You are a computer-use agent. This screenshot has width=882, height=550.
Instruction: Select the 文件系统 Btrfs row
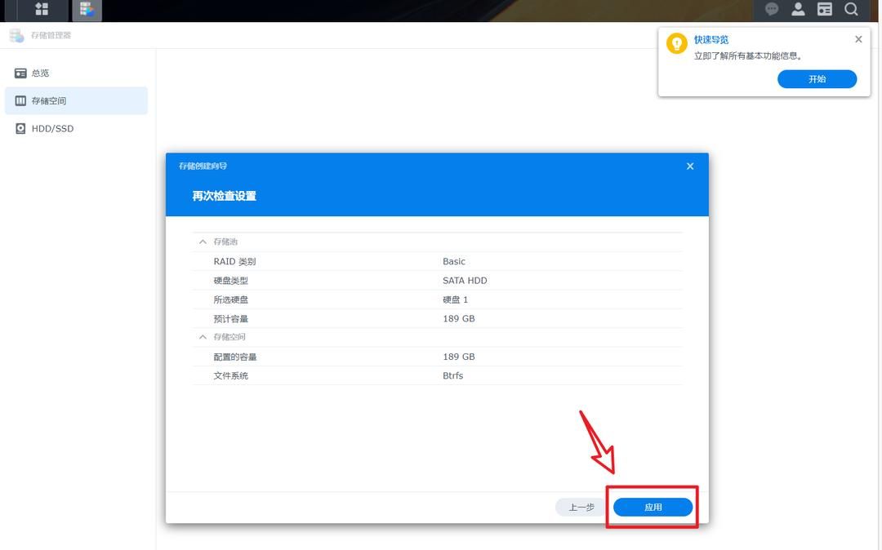pos(437,376)
